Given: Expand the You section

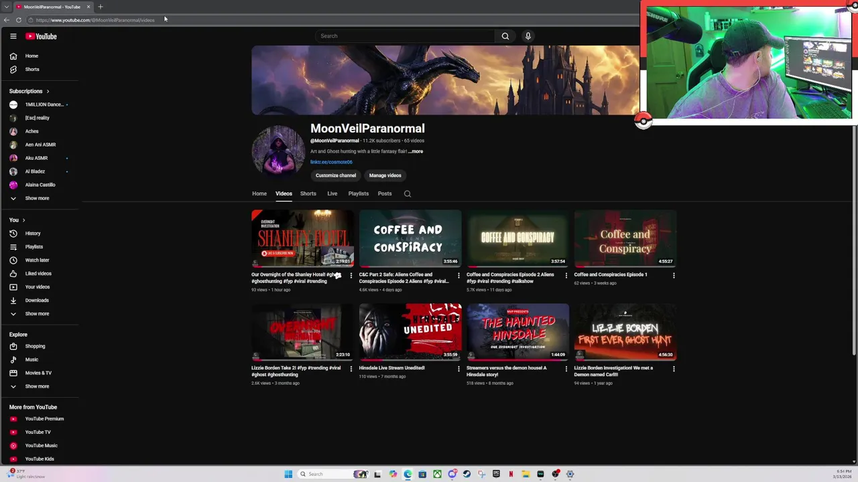Looking at the screenshot, I should tap(17, 220).
